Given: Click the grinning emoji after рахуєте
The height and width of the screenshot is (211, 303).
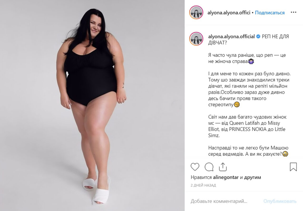Looking at the screenshot, I should pos(285,154).
